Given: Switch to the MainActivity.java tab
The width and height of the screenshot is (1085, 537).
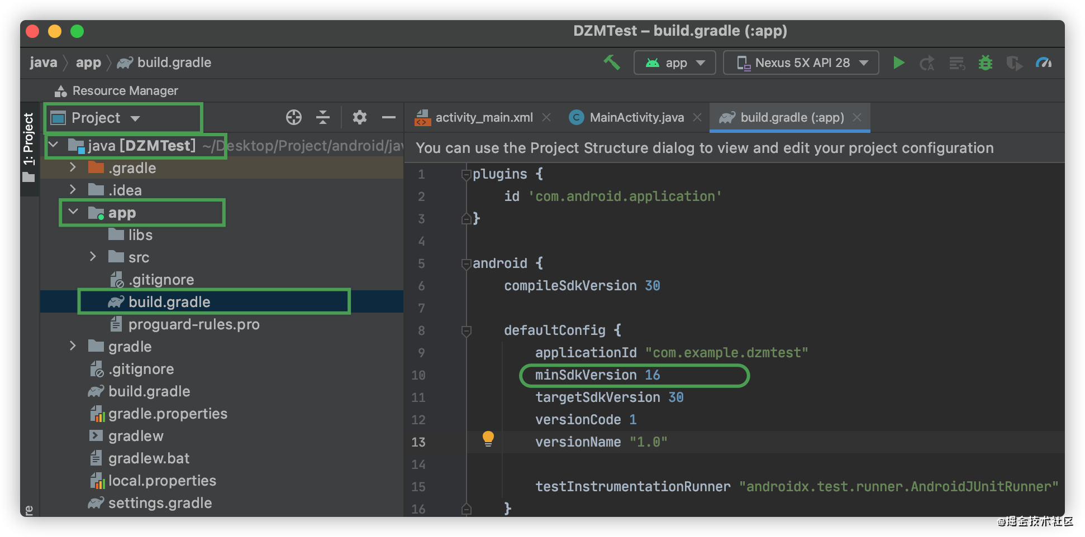Looking at the screenshot, I should [x=626, y=117].
